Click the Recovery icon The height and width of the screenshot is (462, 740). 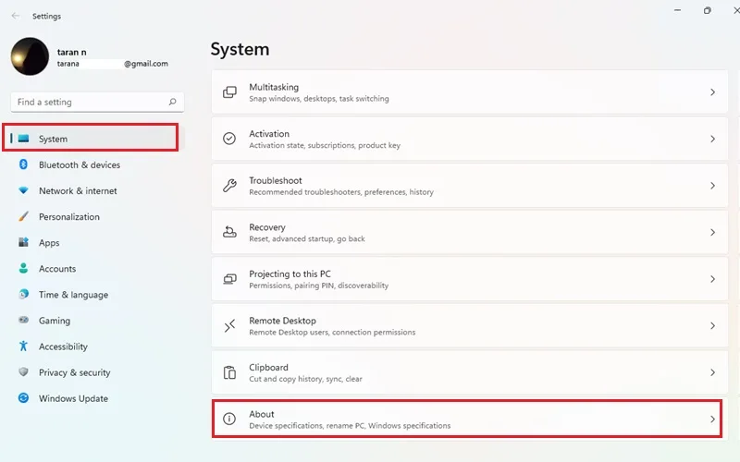point(229,232)
